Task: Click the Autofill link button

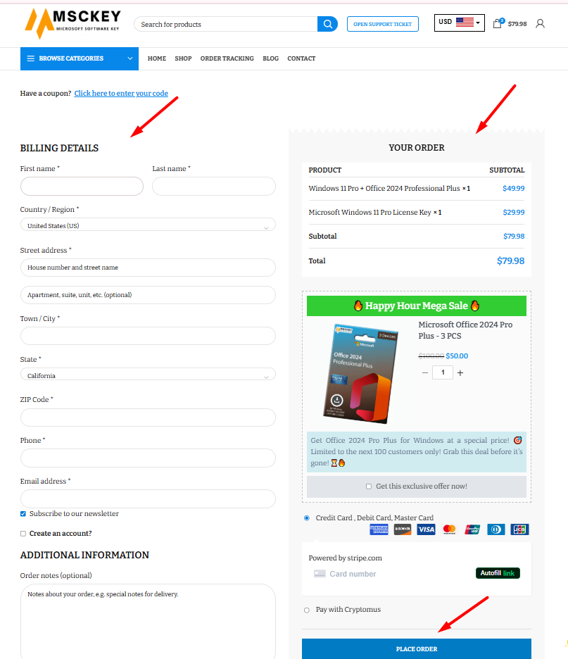Action: (498, 573)
